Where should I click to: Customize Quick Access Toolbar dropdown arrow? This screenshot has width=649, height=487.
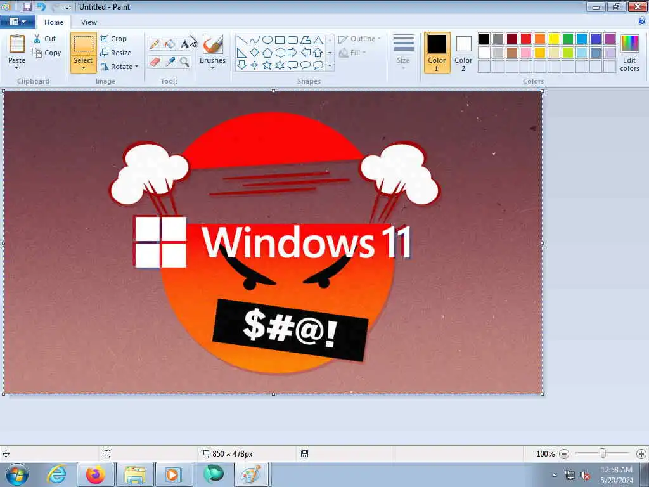pos(67,7)
